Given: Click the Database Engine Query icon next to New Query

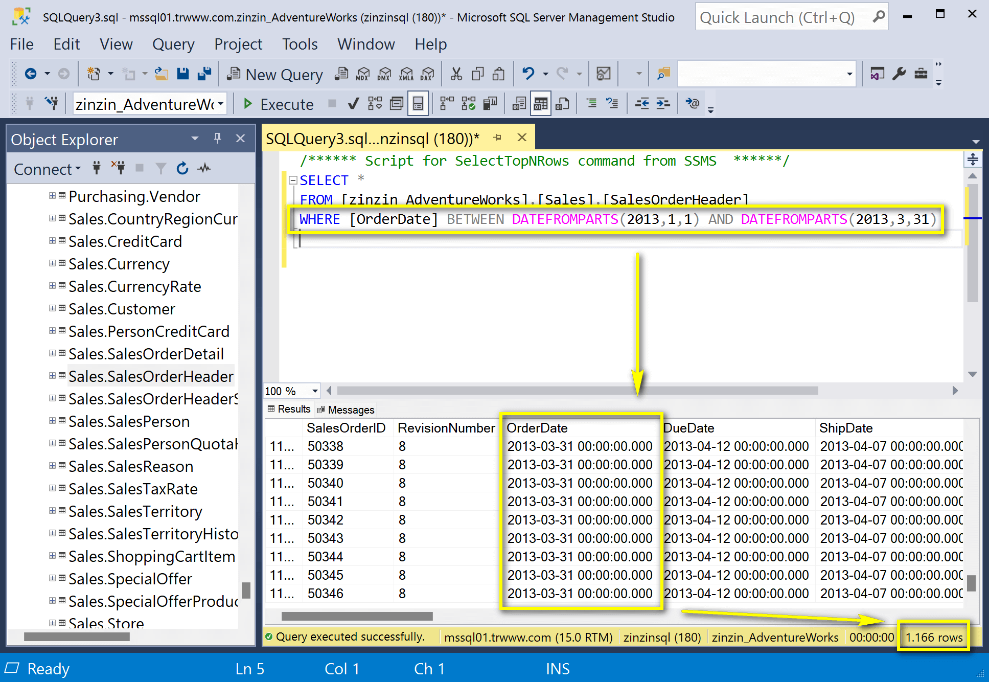Looking at the screenshot, I should [x=341, y=74].
